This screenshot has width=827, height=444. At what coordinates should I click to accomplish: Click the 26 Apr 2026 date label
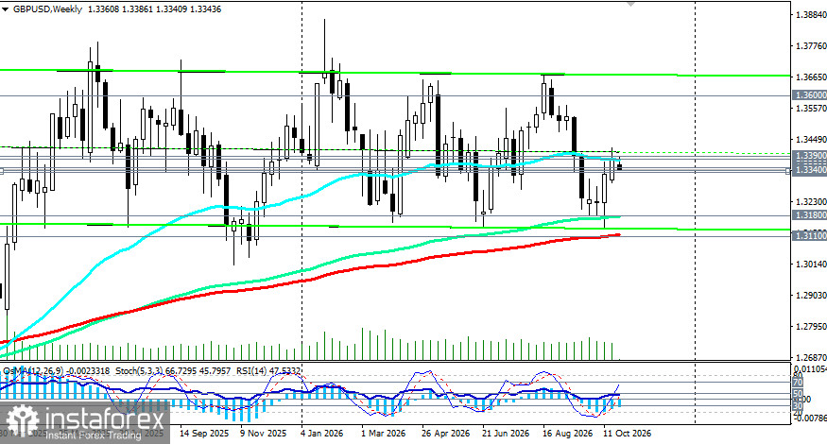pos(446,433)
